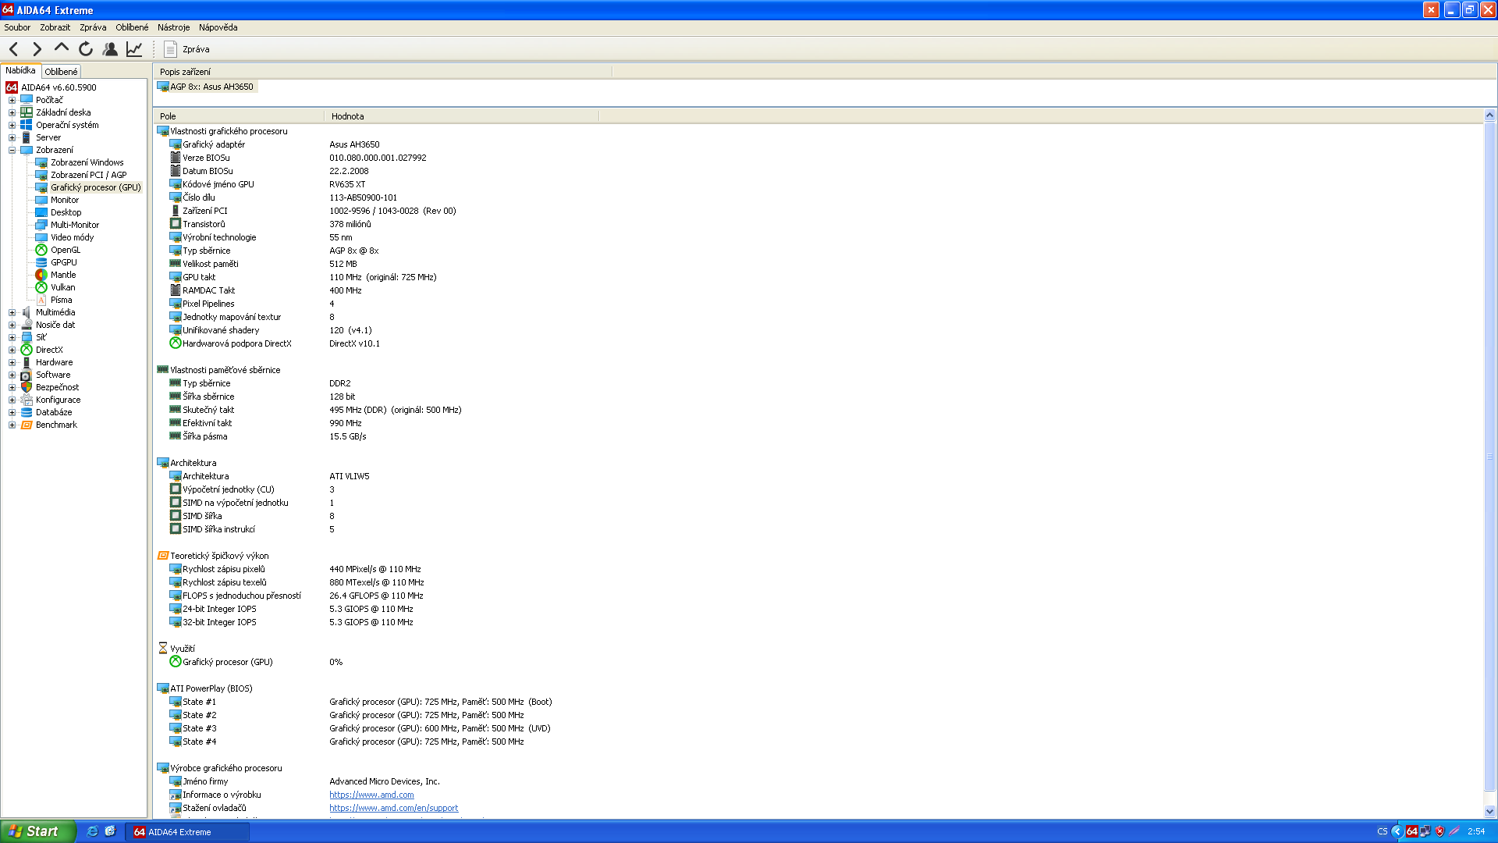Open the Mantle tree item
This screenshot has width=1498, height=843.
coord(62,275)
